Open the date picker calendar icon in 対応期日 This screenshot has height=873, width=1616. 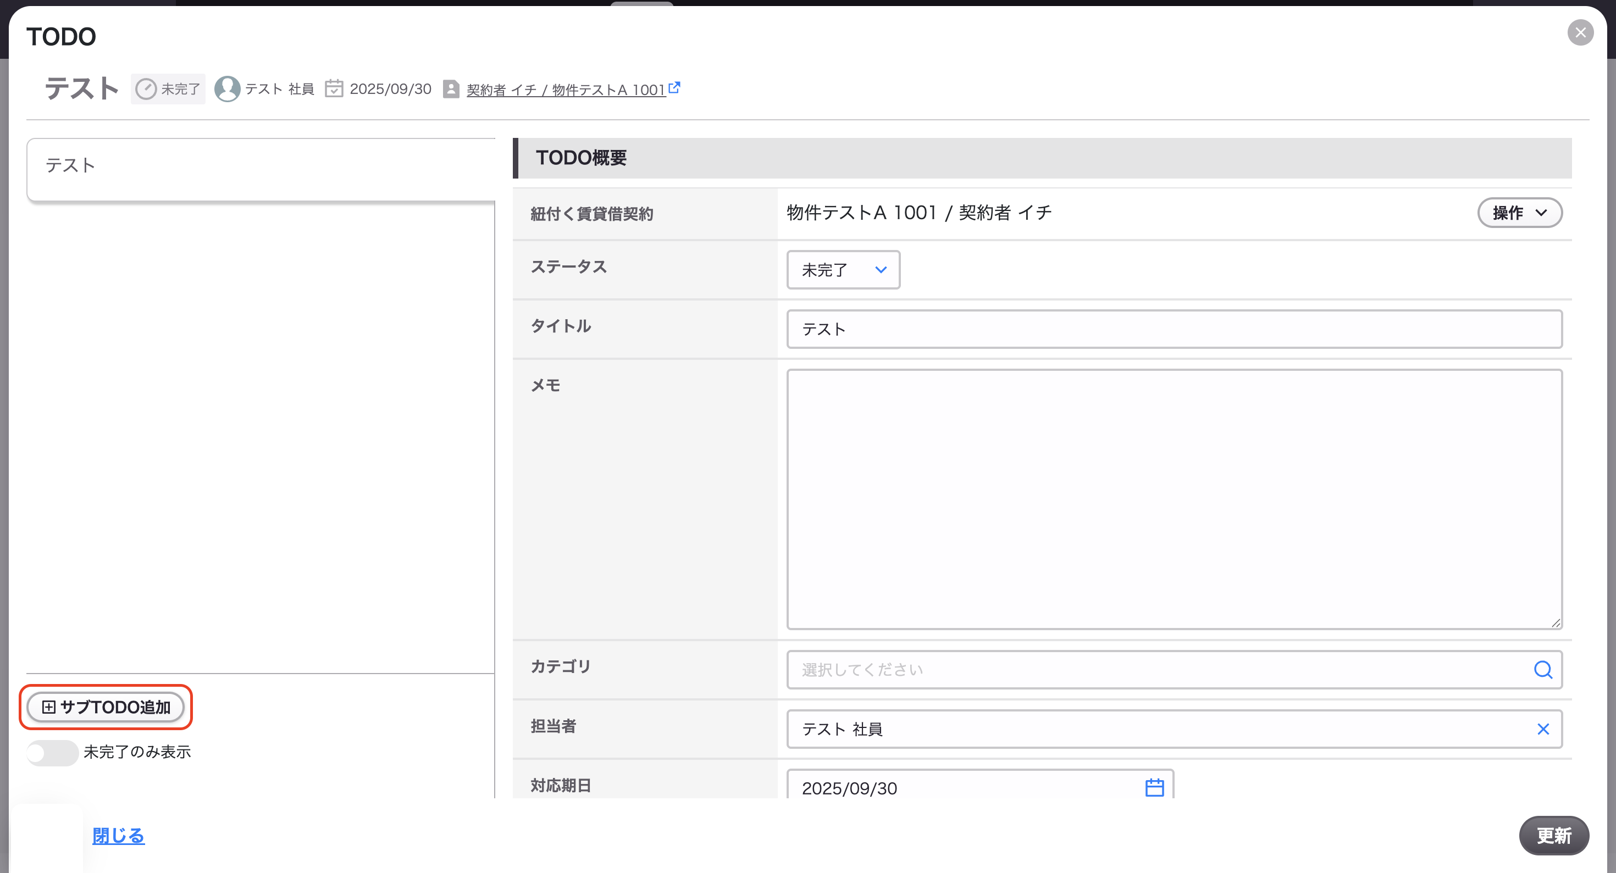pyautogui.click(x=1154, y=788)
